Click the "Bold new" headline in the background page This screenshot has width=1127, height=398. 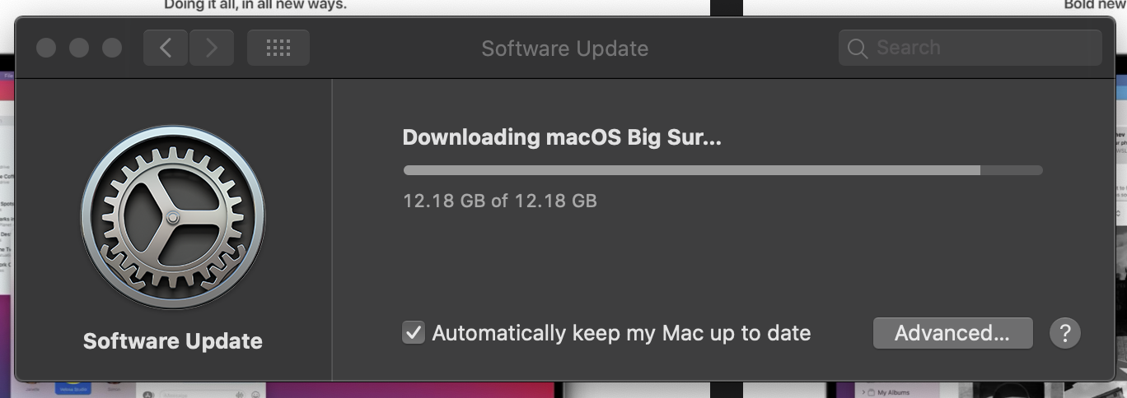(1095, 5)
